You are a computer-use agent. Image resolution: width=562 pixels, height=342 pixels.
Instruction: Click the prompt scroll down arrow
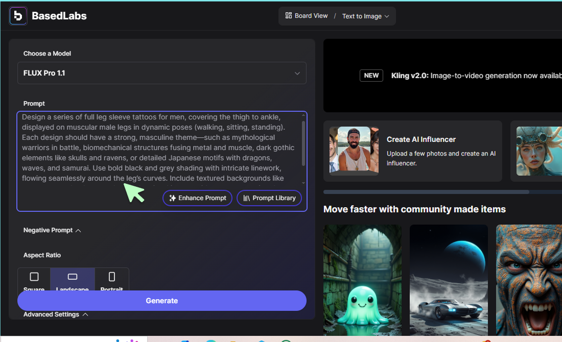[303, 183]
